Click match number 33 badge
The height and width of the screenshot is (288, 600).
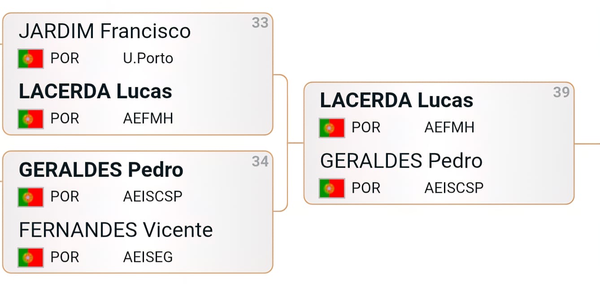click(260, 23)
